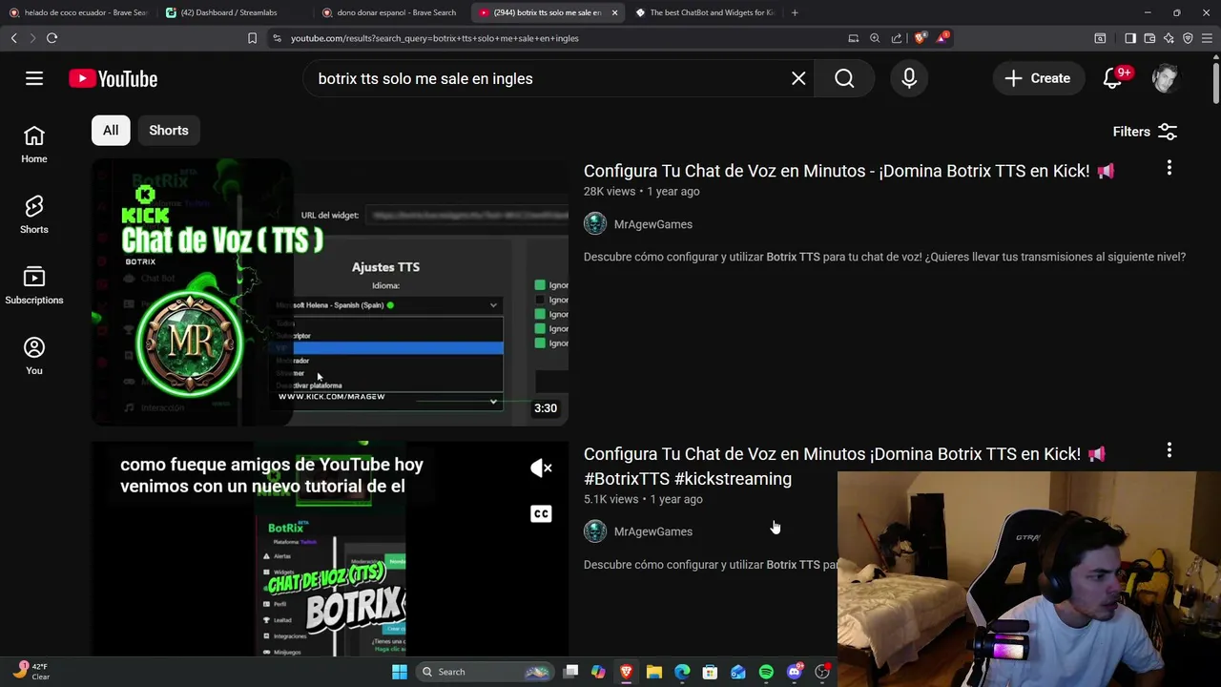
Task: Select the Shorts filter chip
Action: 169,131
